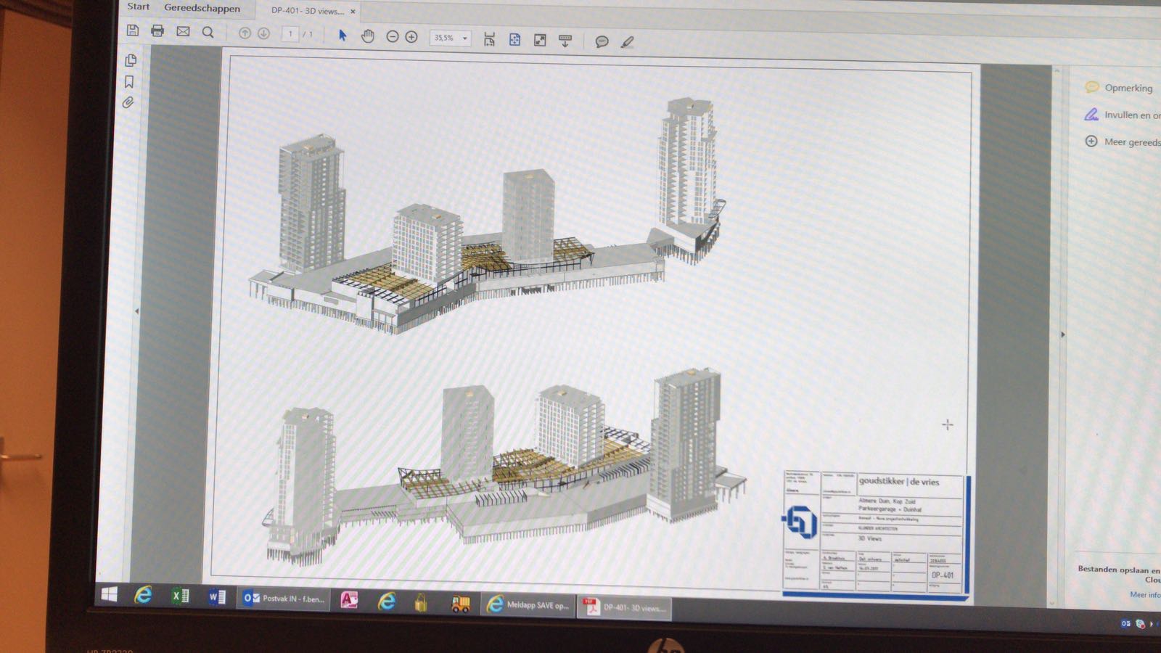Screen dimensions: 1161x653
Task: Select the DP-401- 3D views document tab
Action: [308, 11]
